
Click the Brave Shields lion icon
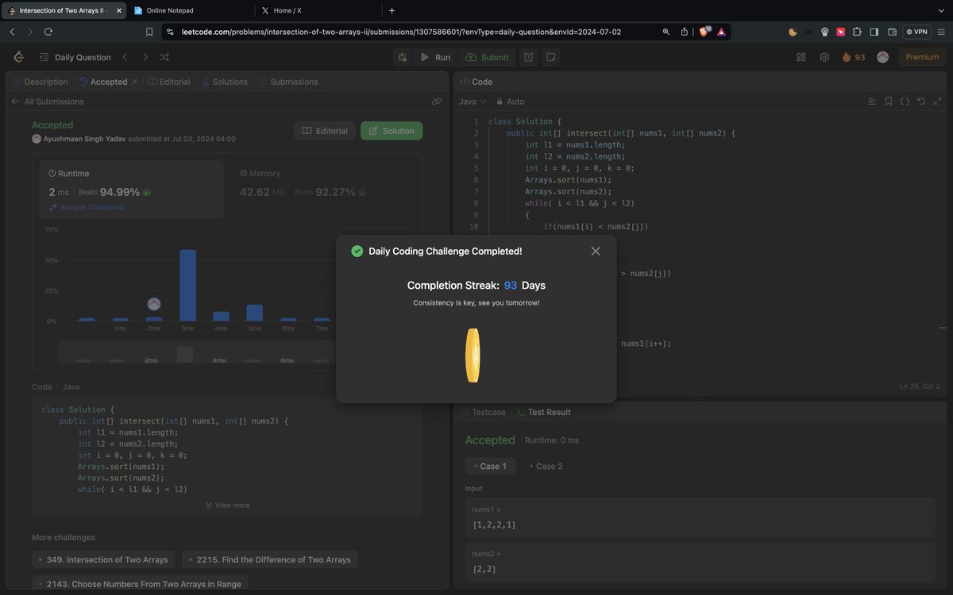coord(704,32)
